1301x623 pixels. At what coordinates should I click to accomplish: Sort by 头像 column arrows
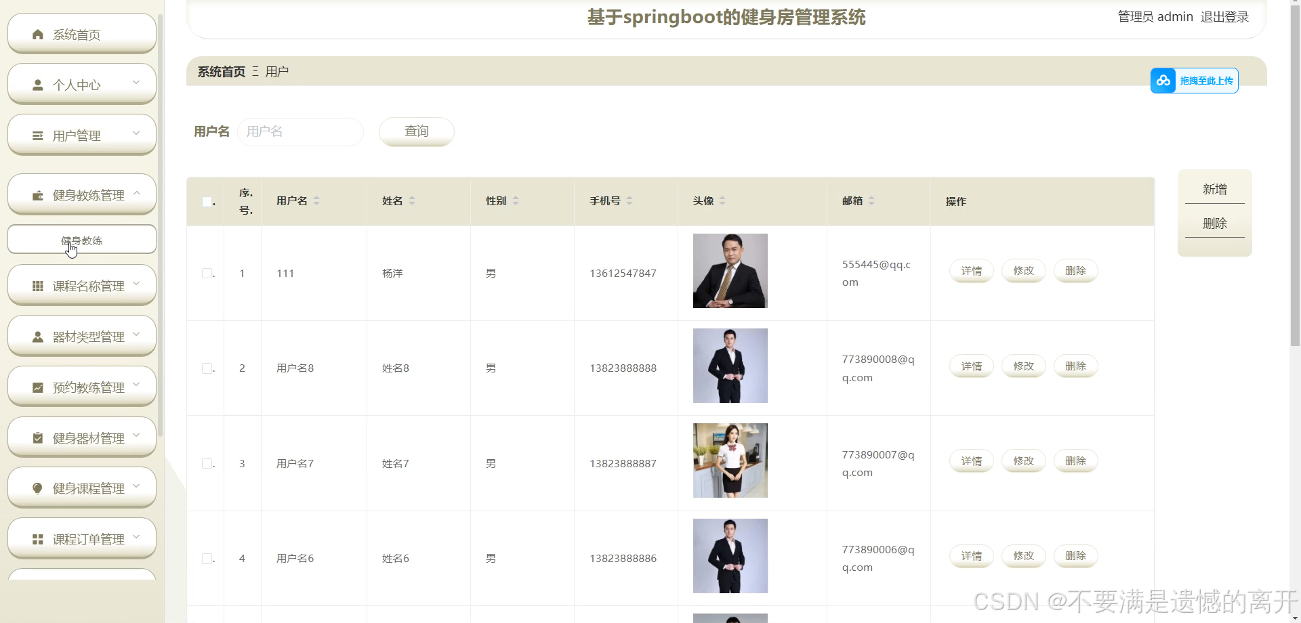722,201
